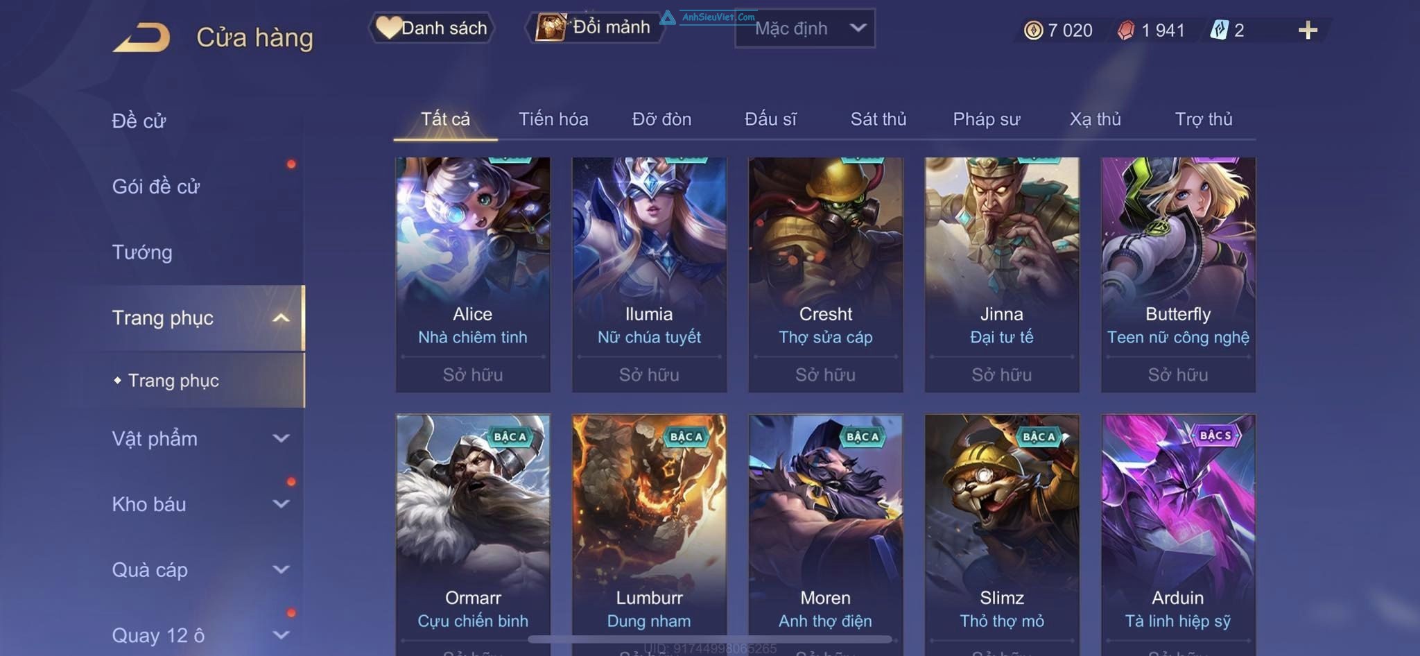Open Đổi mảnh fragment exchange

595,27
